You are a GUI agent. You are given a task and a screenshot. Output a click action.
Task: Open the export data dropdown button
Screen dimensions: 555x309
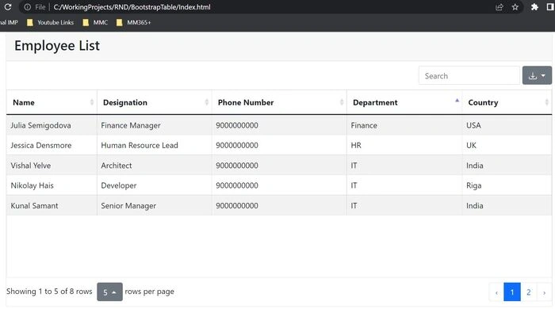coord(537,75)
